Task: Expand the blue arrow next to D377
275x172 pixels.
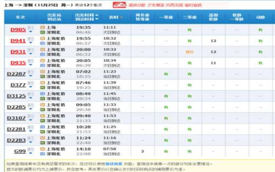Action: point(31,87)
